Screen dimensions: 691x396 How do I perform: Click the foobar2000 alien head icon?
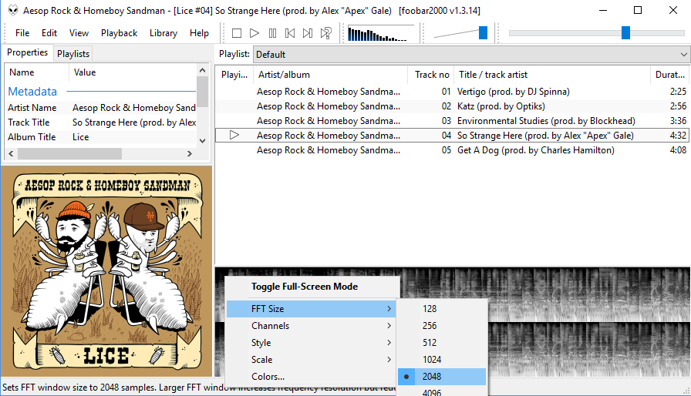(x=13, y=10)
